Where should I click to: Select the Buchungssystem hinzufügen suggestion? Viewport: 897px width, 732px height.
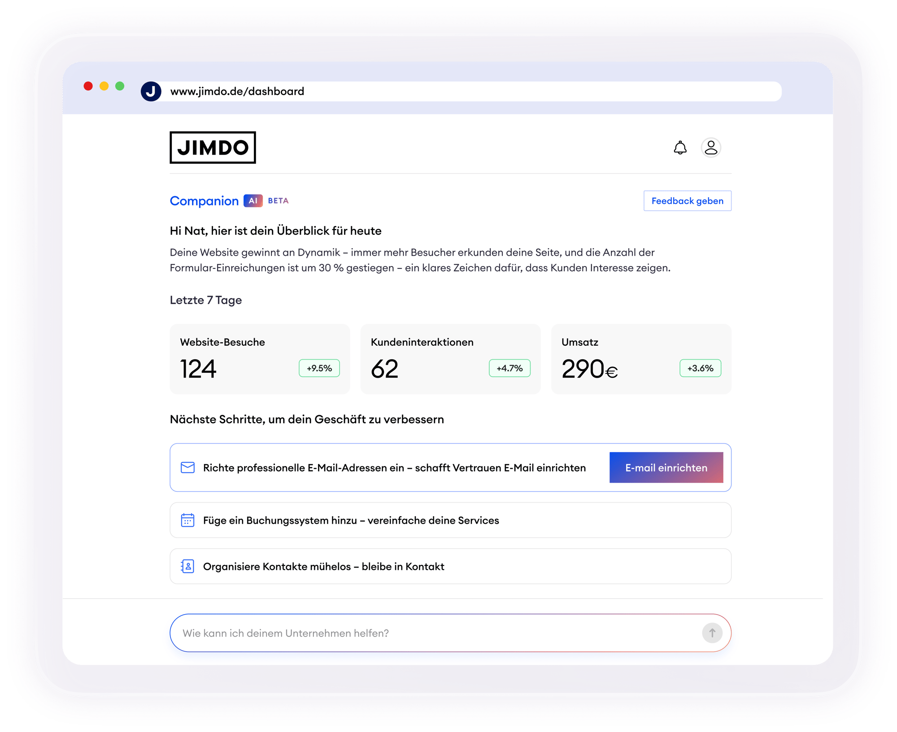[450, 520]
